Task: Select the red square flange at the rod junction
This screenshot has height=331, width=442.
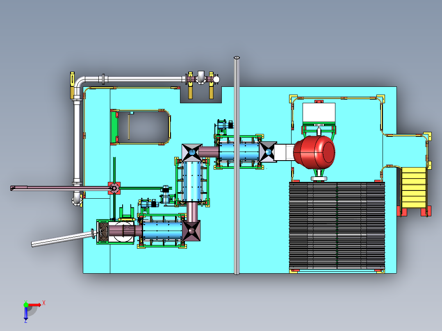Action: click(x=114, y=188)
